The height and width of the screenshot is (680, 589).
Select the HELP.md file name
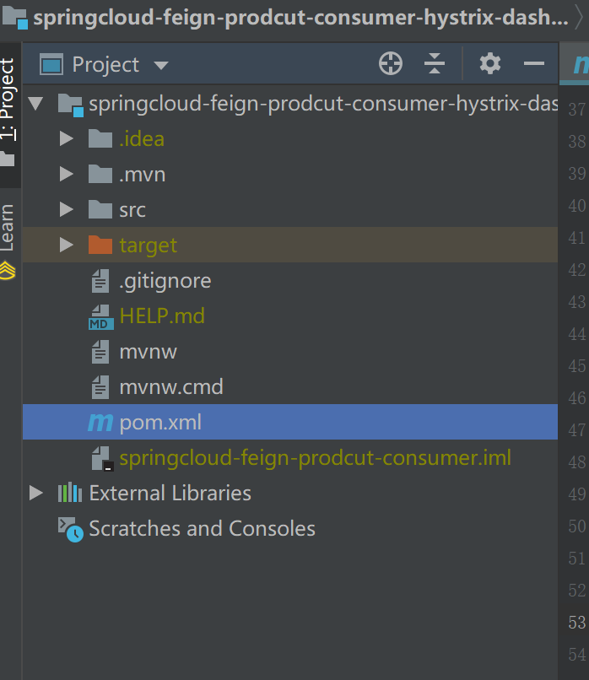[162, 316]
